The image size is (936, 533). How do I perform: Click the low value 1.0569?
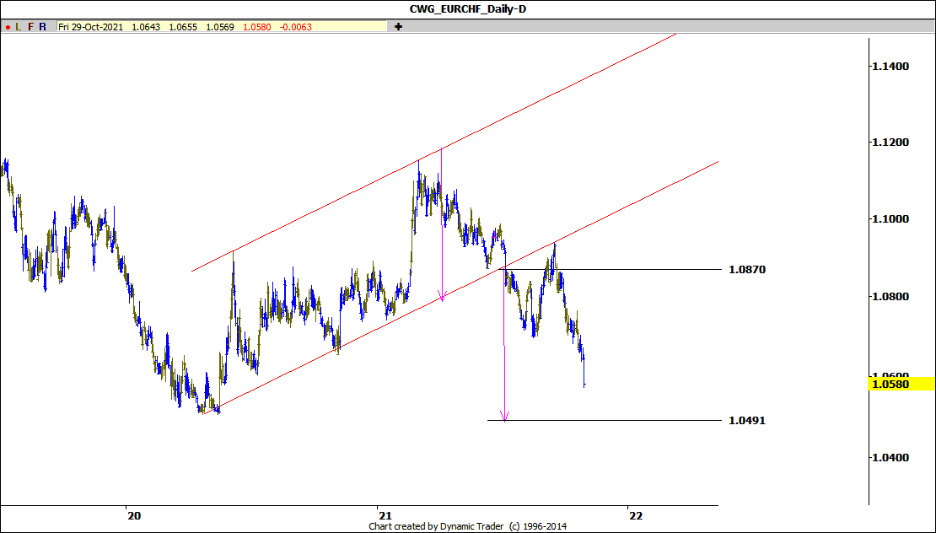tap(220, 27)
